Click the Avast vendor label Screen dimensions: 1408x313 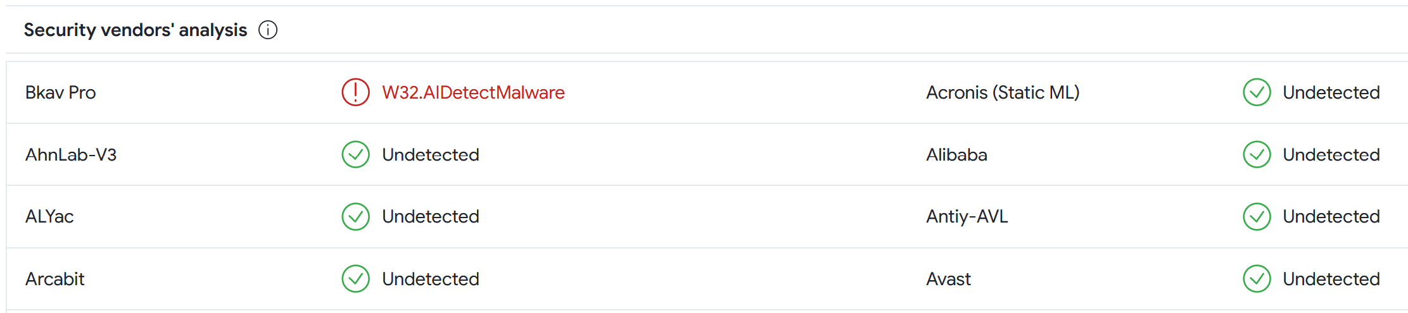948,279
